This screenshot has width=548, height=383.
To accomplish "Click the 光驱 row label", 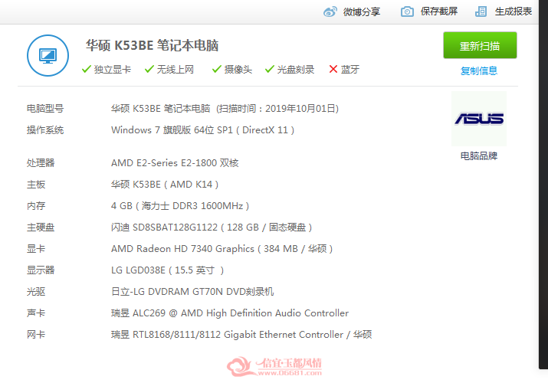I will click(x=36, y=292).
